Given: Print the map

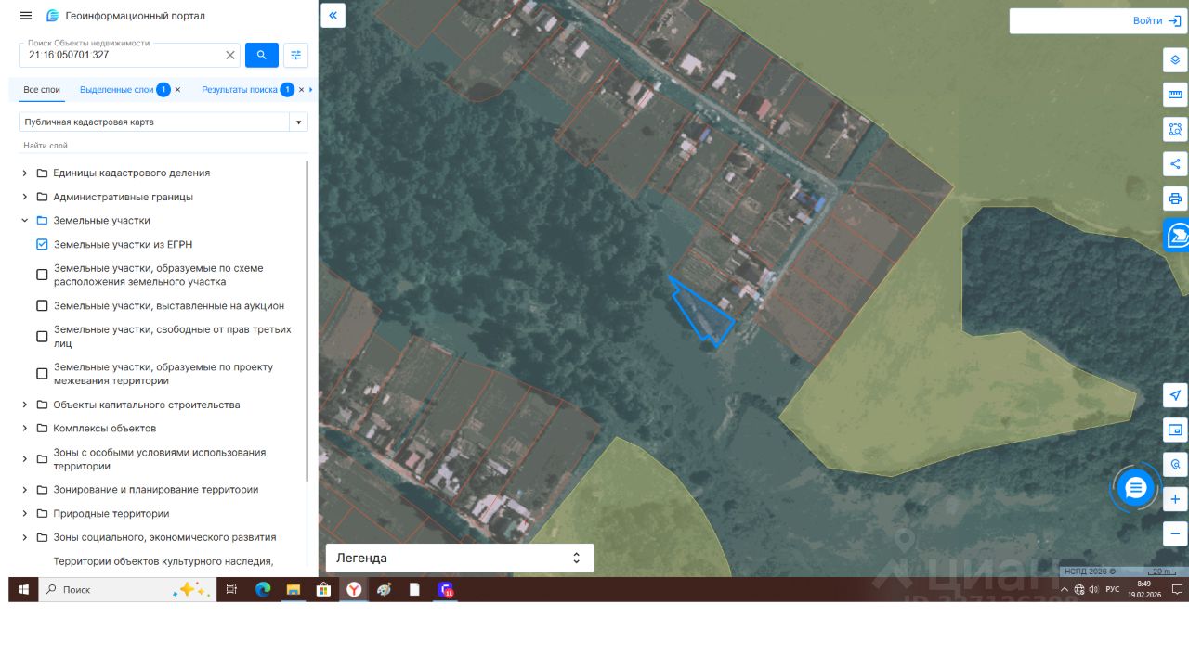Looking at the screenshot, I should [1175, 199].
